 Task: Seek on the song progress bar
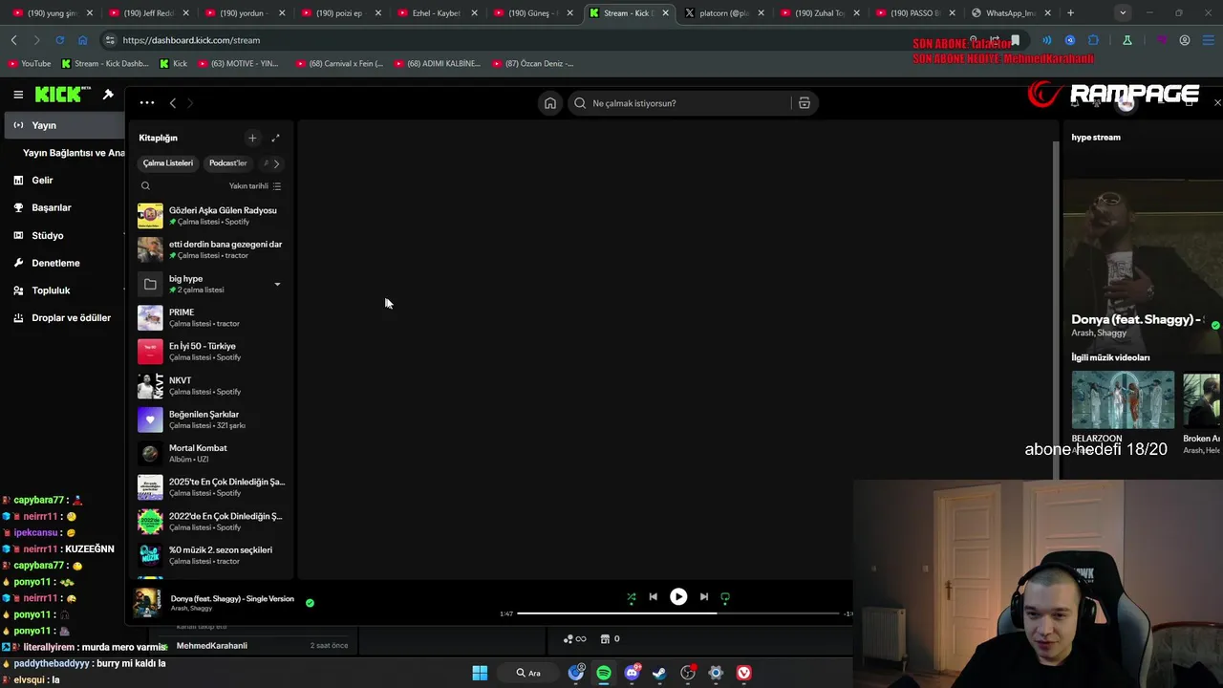click(678, 613)
